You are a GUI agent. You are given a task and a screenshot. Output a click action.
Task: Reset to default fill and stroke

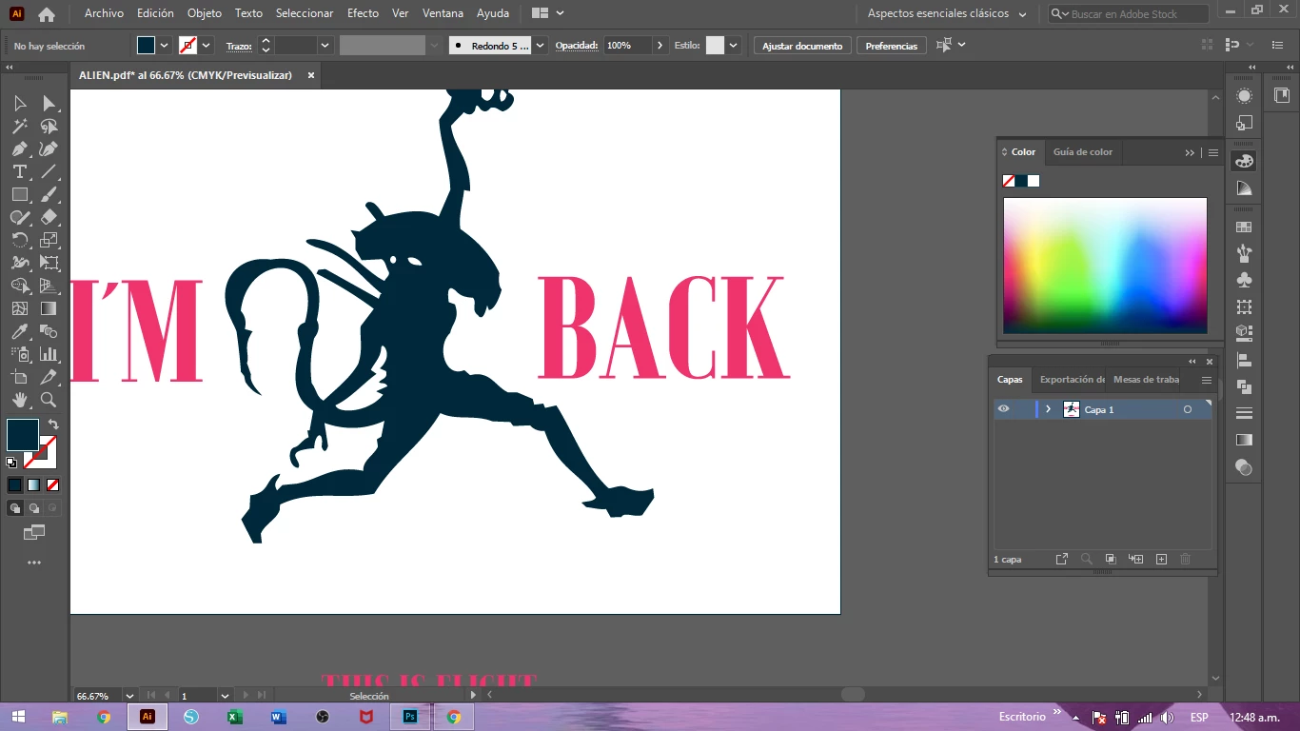pyautogui.click(x=11, y=463)
